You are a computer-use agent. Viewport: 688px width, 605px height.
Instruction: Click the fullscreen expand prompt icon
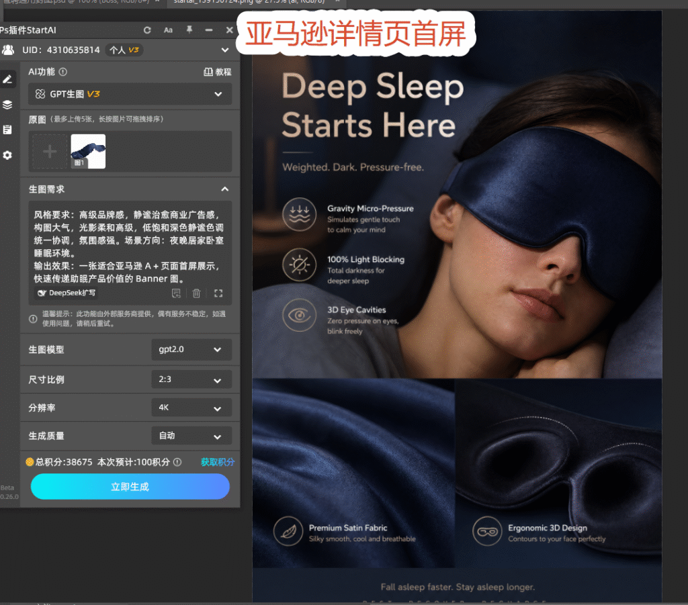pos(218,293)
